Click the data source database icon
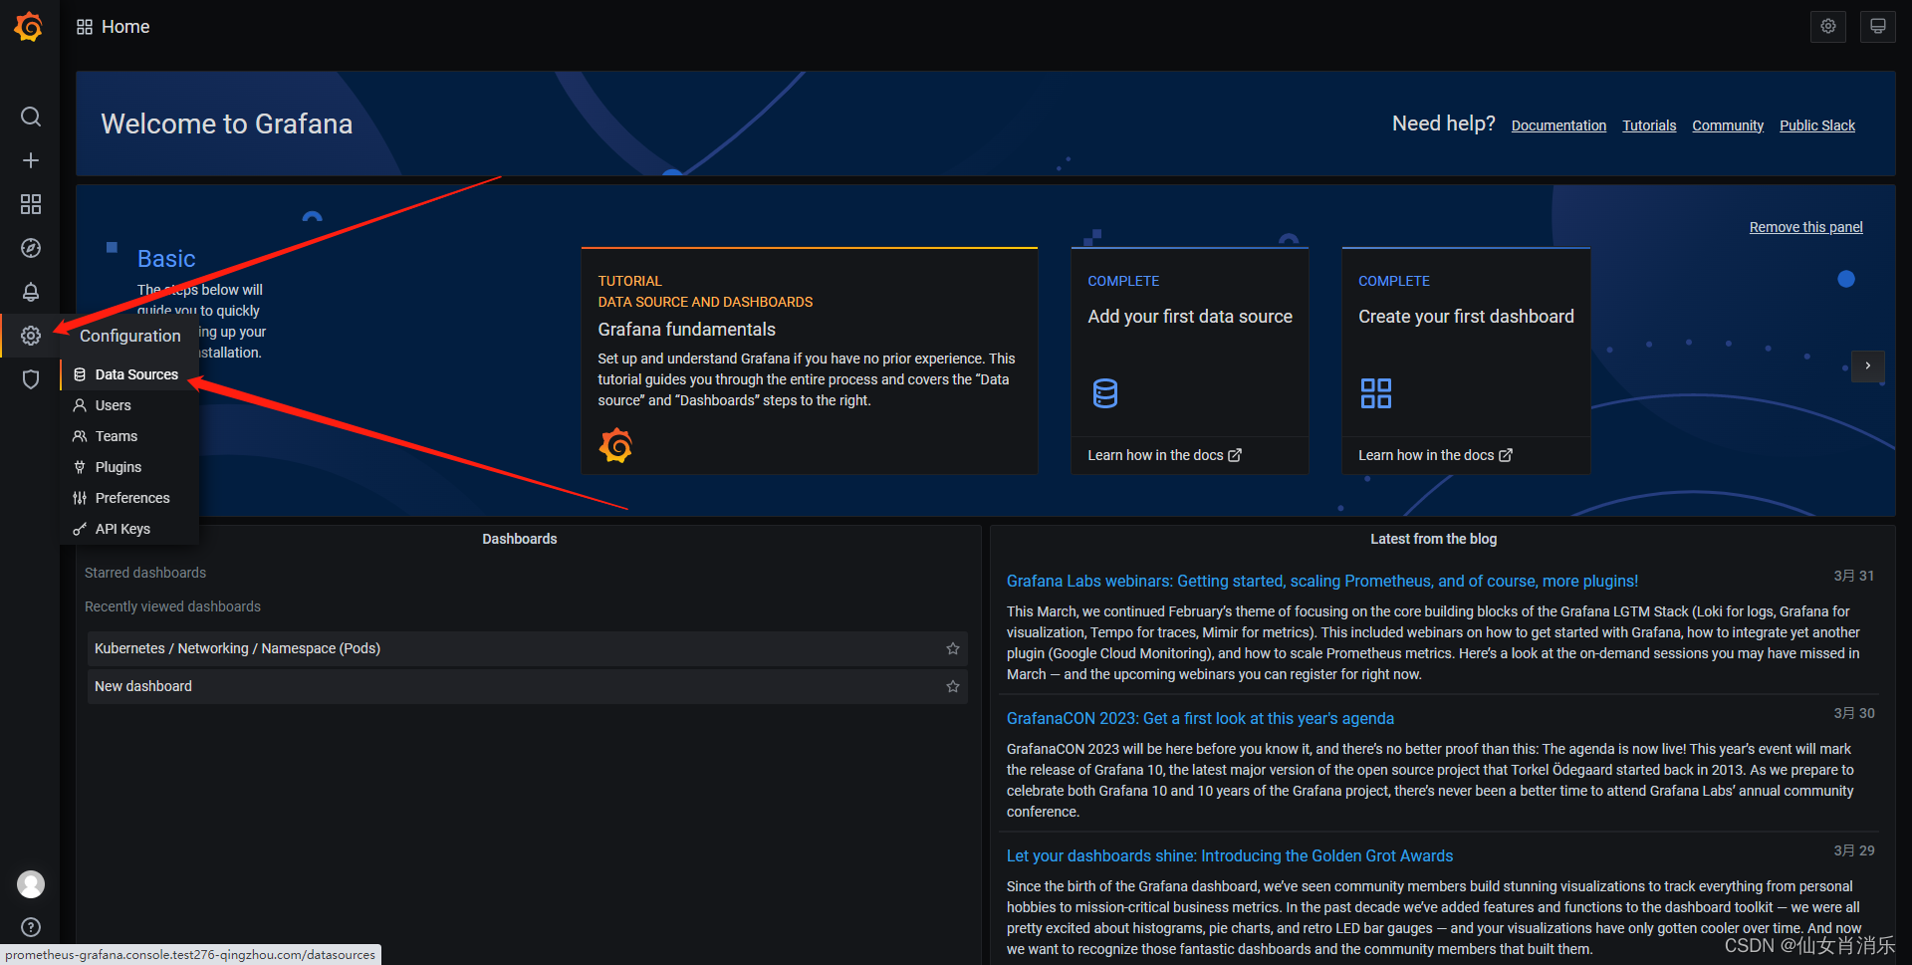Image resolution: width=1912 pixels, height=965 pixels. [1105, 393]
